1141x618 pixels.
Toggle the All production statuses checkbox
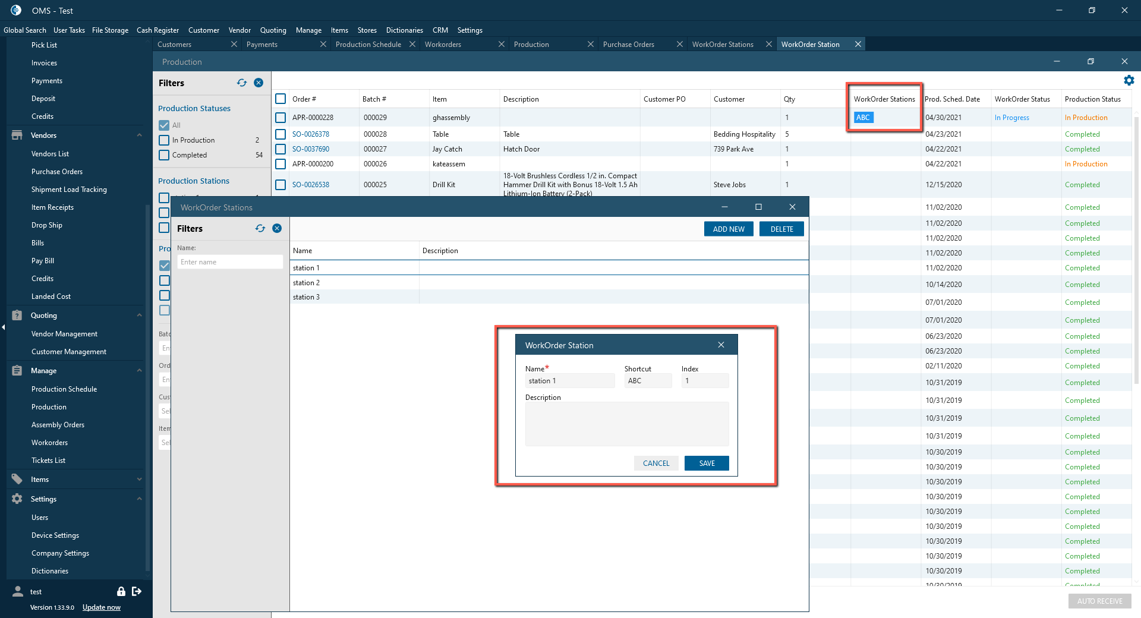[164, 125]
